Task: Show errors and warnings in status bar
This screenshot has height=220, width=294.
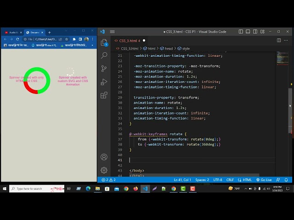Action: pos(108,180)
